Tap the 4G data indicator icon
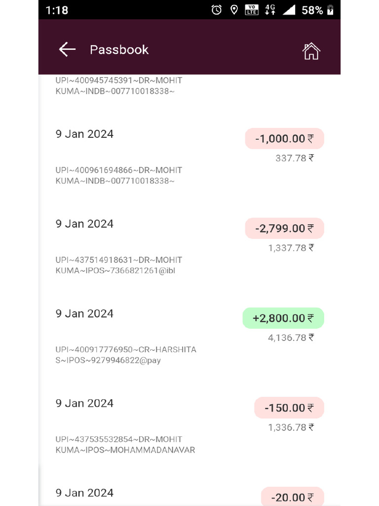 (270, 10)
